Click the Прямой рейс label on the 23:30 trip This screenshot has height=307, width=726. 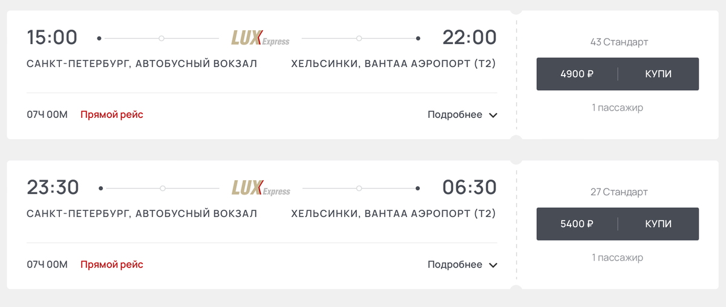[x=112, y=265]
